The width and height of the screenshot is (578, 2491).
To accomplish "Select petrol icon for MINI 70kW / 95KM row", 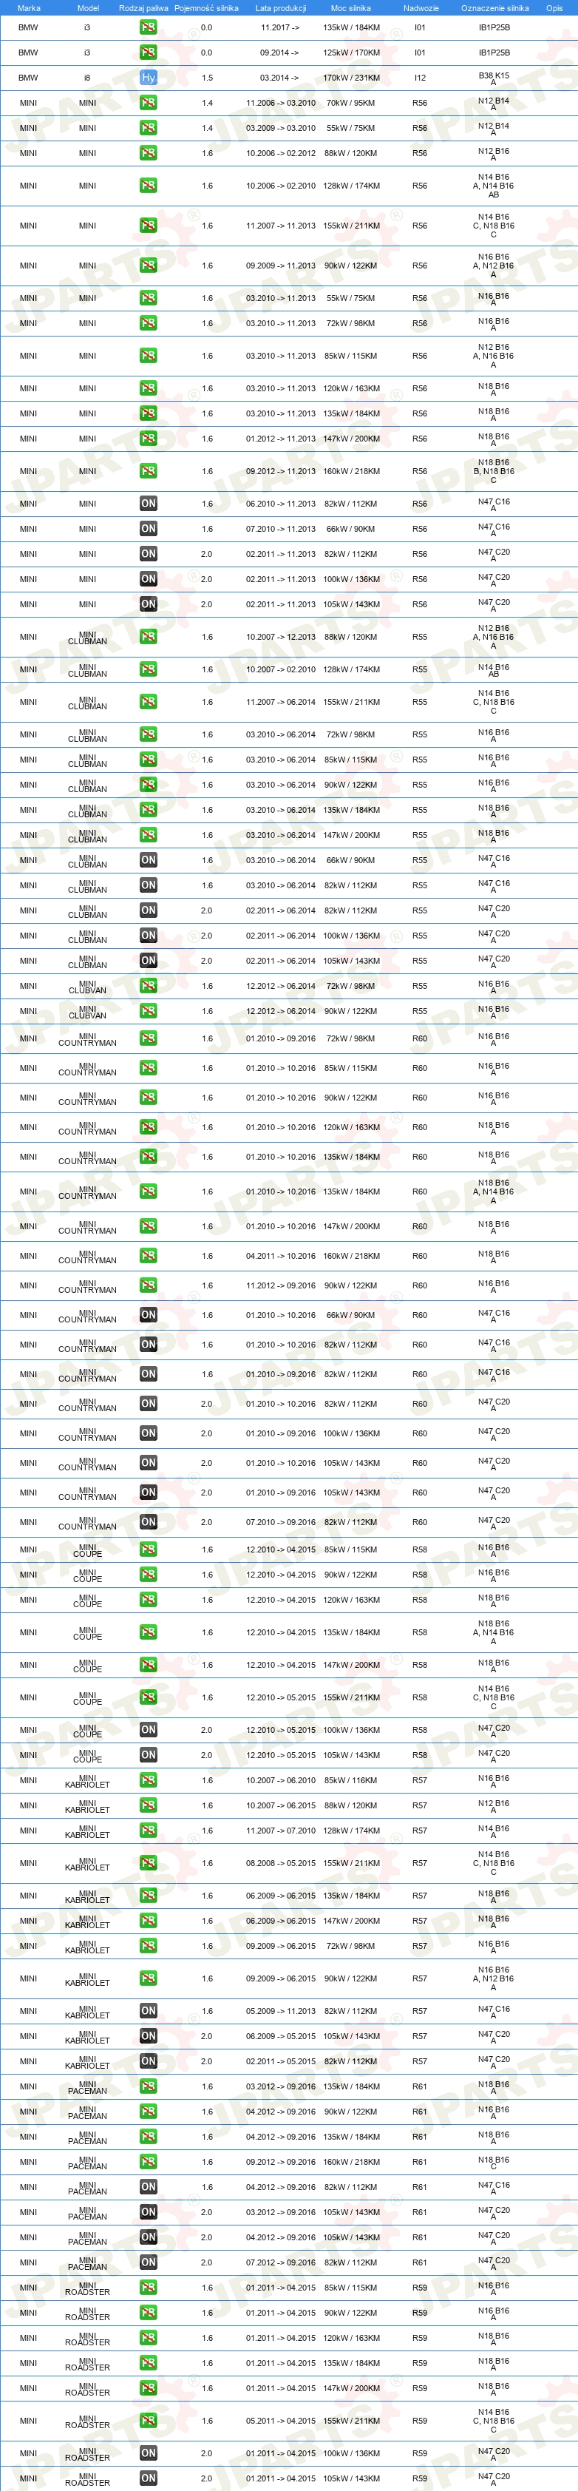I will pos(148,103).
